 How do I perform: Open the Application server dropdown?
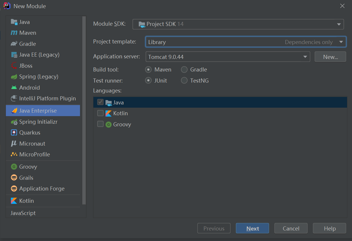[305, 57]
